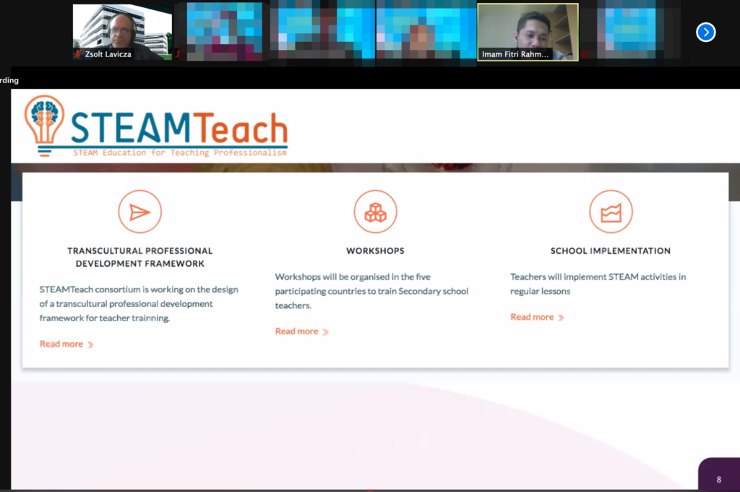The image size is (740, 492).
Task: Click the School Implementation heading
Action: (611, 251)
